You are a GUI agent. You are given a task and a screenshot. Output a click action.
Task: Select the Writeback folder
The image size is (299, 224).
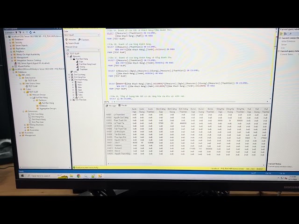42,106
